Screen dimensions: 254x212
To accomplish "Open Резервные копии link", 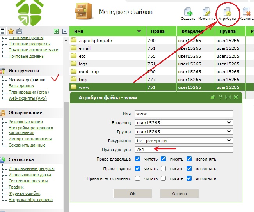I will (x=26, y=122).
